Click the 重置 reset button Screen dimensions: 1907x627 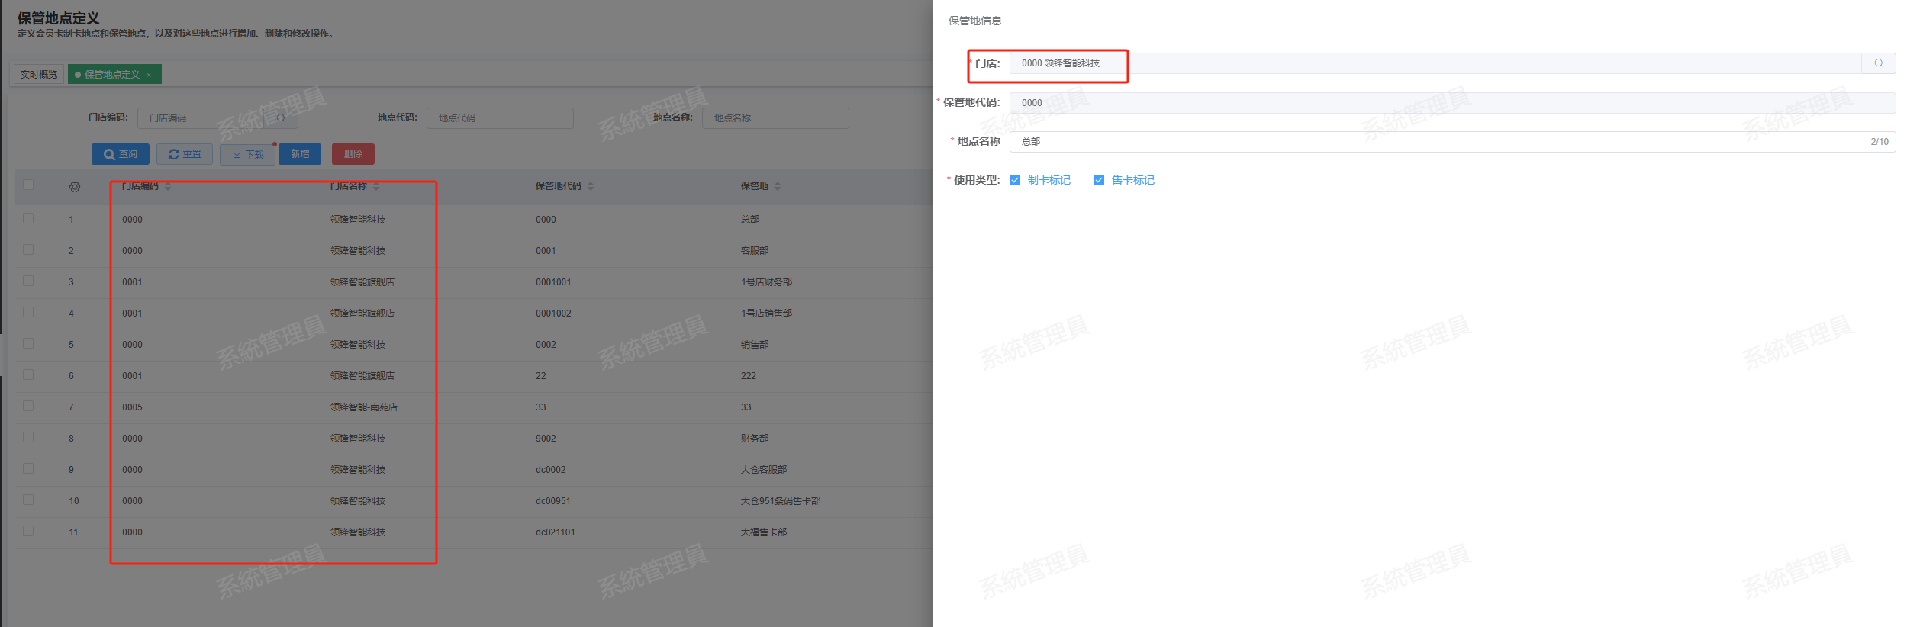(185, 154)
